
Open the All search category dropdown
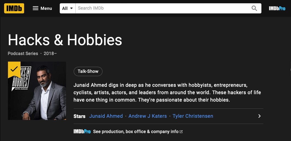67,8
